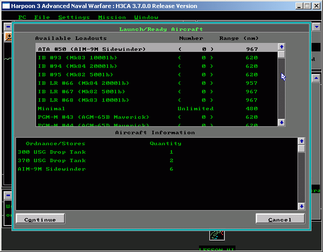Click the loadouts list scrollbar thumb
Image resolution: width=323 pixels, height=252 pixels.
click(281, 54)
